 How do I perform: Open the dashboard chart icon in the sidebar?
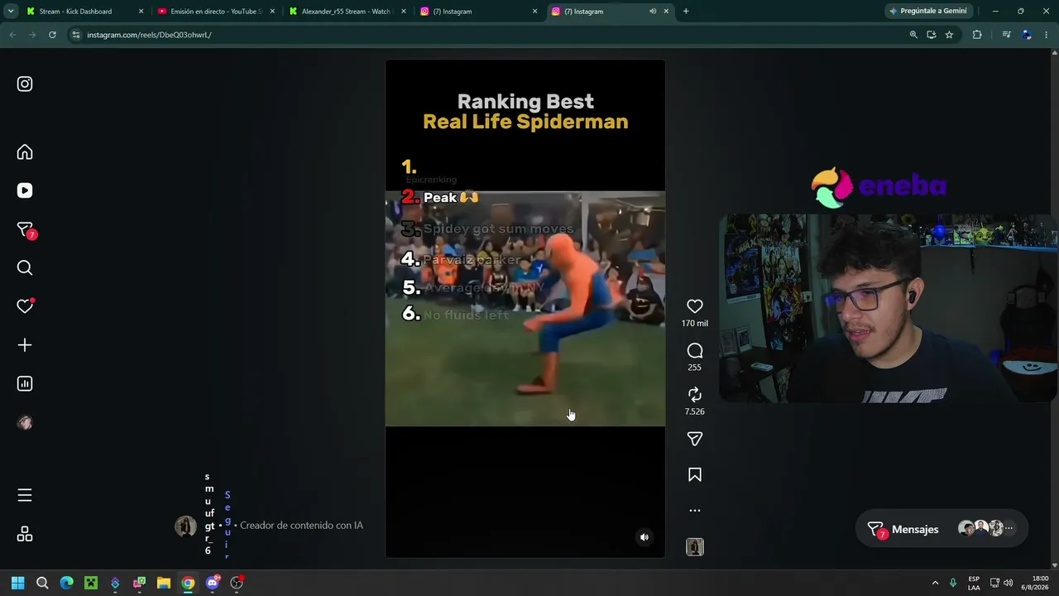tap(25, 383)
